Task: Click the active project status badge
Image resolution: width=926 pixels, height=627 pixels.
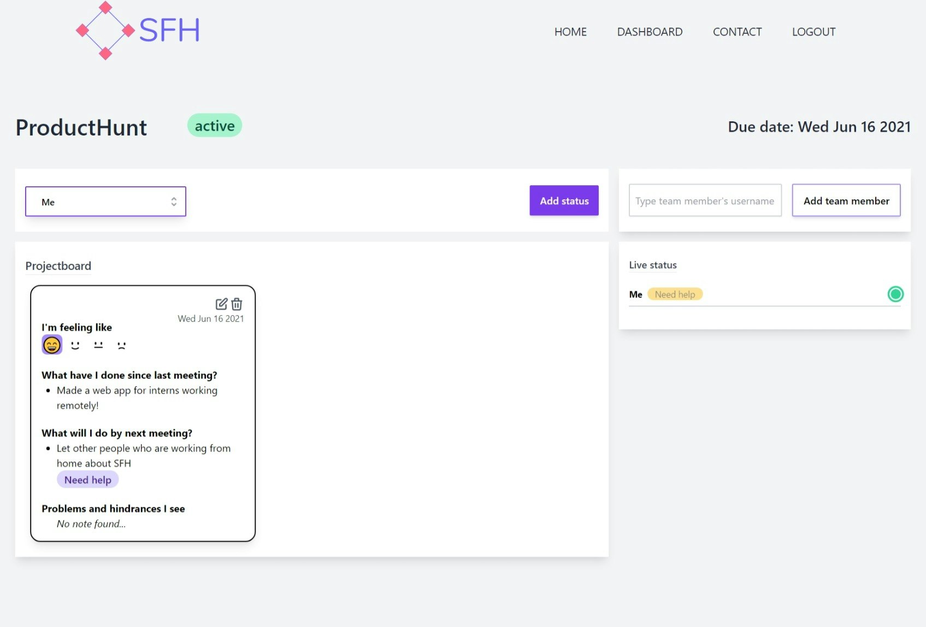Action: pos(215,126)
